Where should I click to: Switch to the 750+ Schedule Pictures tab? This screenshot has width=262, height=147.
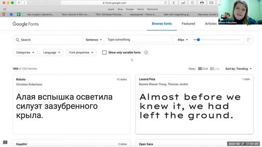click(x=109, y=15)
